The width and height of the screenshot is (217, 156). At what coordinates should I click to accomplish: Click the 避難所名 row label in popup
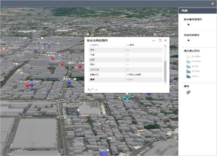pyautogui.click(x=94, y=75)
